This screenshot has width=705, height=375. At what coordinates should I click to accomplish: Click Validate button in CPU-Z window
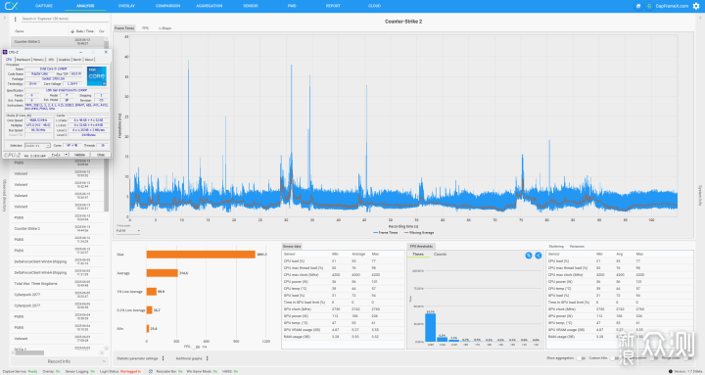pyautogui.click(x=79, y=155)
